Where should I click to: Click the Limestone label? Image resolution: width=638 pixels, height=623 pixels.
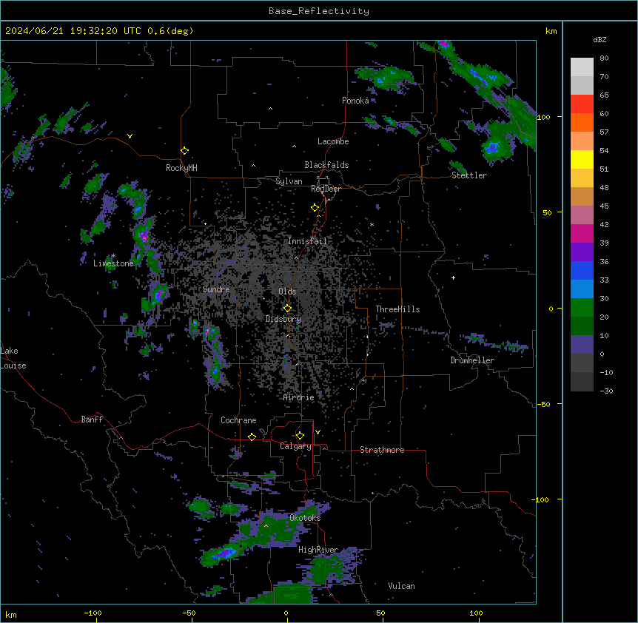113,263
